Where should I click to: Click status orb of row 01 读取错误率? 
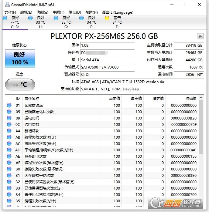[9, 105]
